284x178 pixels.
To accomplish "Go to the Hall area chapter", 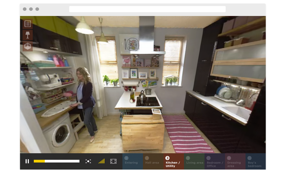I will tap(153, 161).
